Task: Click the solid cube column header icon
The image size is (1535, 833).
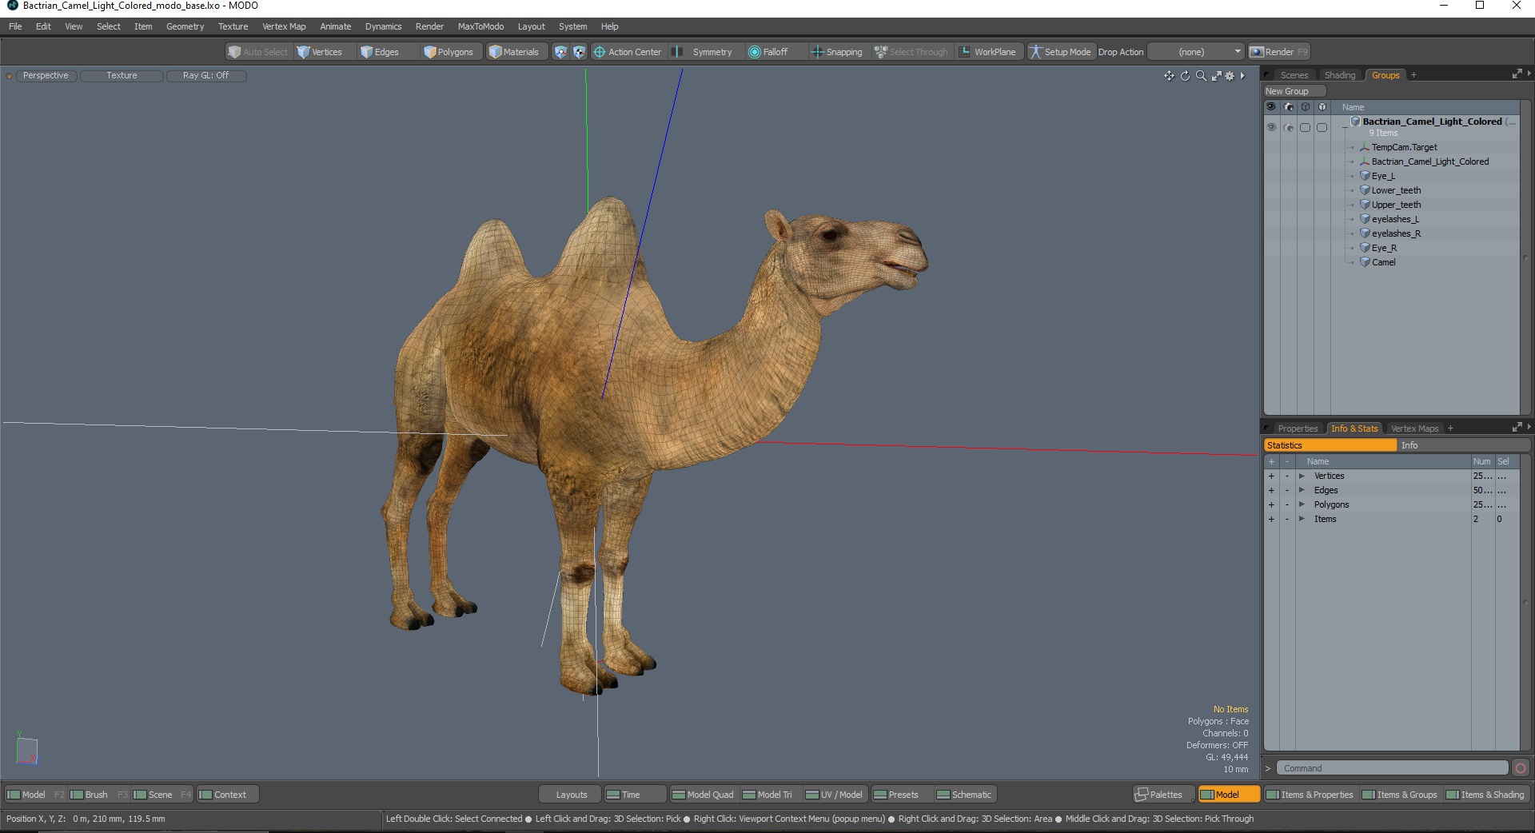Action: (x=1322, y=107)
